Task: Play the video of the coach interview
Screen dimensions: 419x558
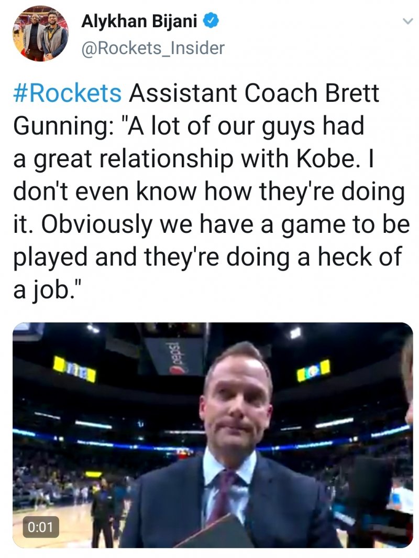Action: point(213,435)
